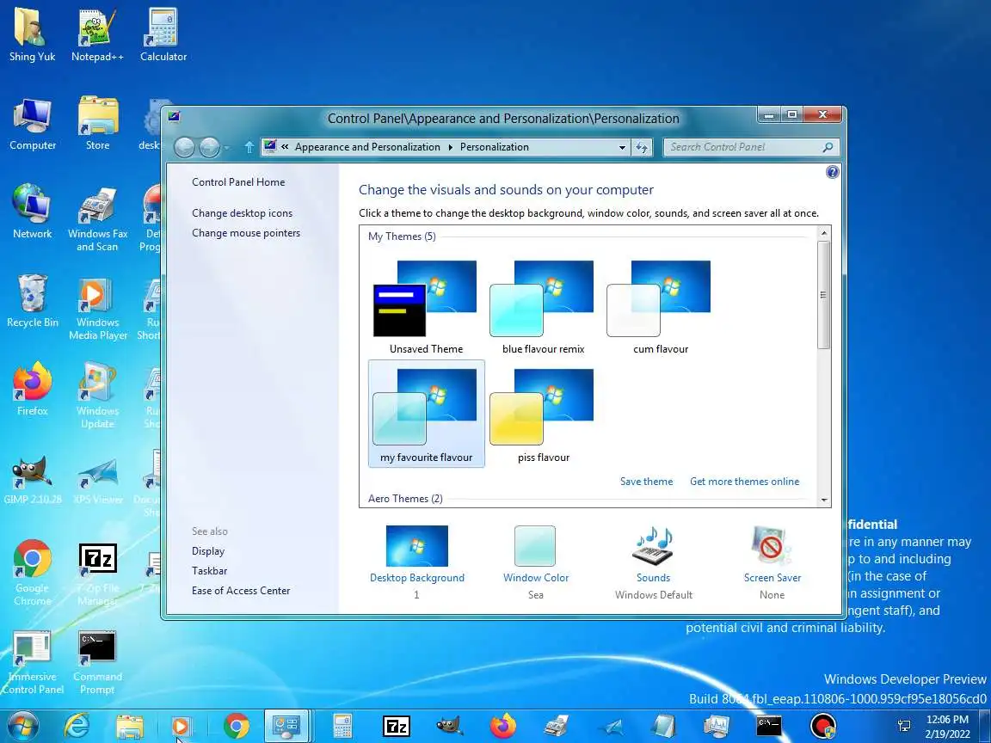
Task: Launch Internet Explorer from the taskbar
Action: [x=77, y=727]
